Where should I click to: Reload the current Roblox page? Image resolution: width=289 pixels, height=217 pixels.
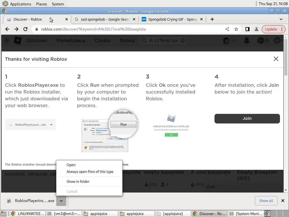(25, 29)
